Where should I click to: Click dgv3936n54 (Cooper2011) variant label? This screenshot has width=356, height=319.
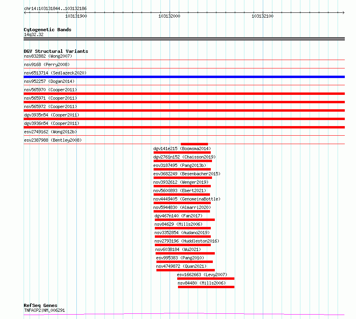(52, 123)
